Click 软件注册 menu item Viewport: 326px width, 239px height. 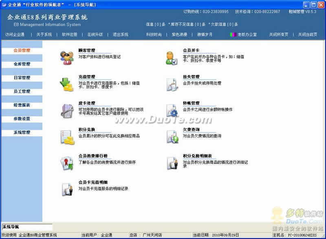pyautogui.click(x=70, y=35)
